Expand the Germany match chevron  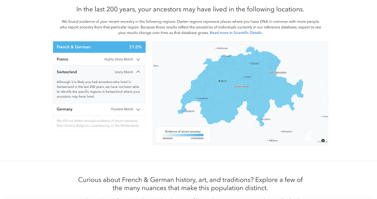pos(138,110)
